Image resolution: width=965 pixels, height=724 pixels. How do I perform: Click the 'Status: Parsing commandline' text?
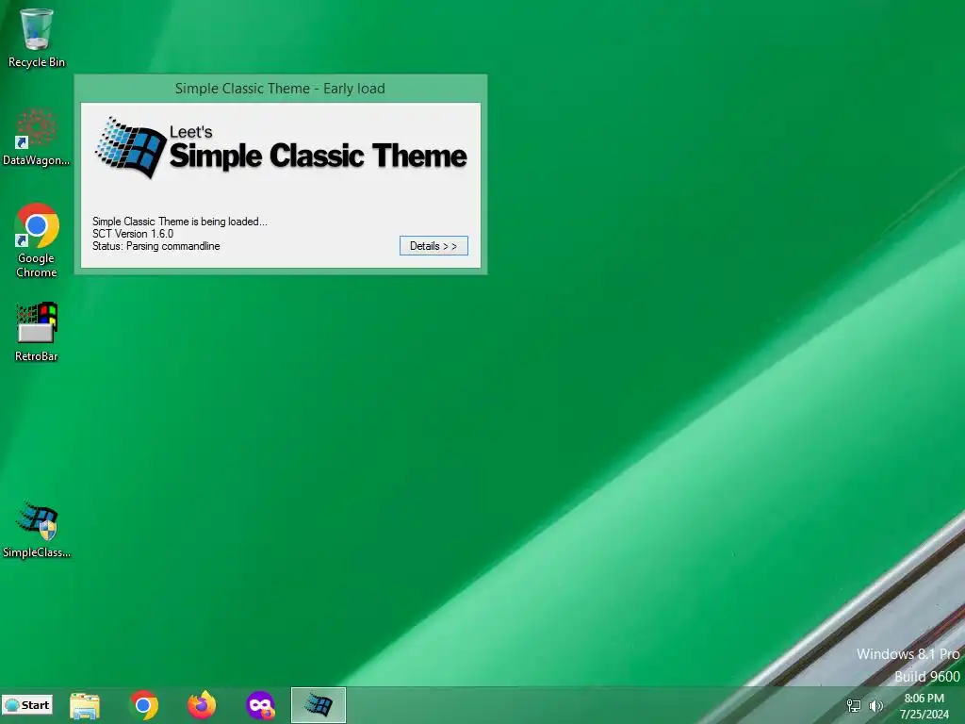pos(156,246)
